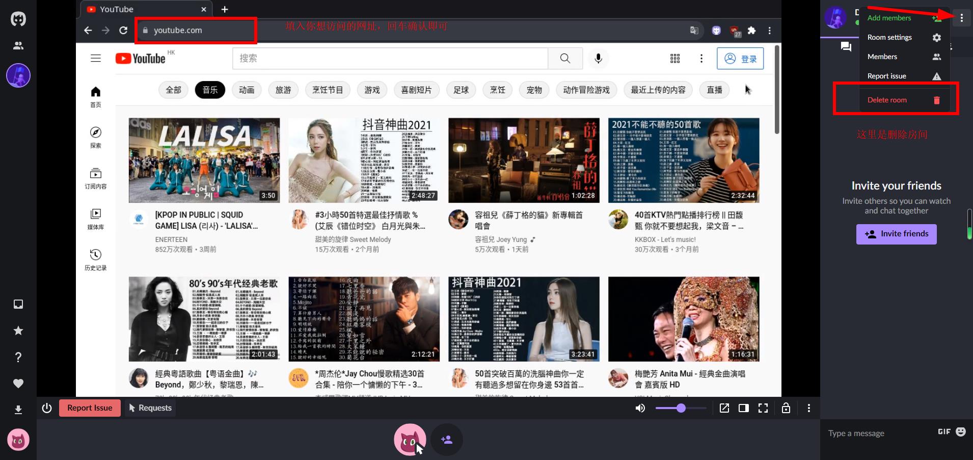Toggle fullscreen mode for the browser
Viewport: 973px width, 460px height.
click(763, 408)
